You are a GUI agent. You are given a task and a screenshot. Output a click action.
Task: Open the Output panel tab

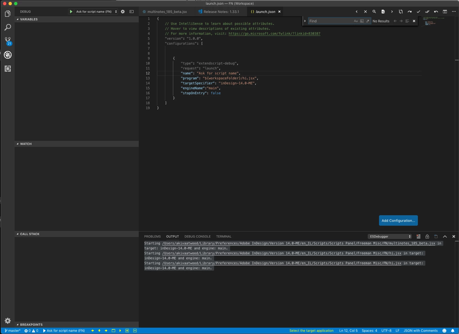click(x=172, y=236)
